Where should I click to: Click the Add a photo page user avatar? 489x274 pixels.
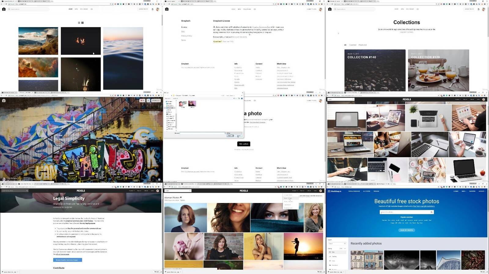(321, 101)
